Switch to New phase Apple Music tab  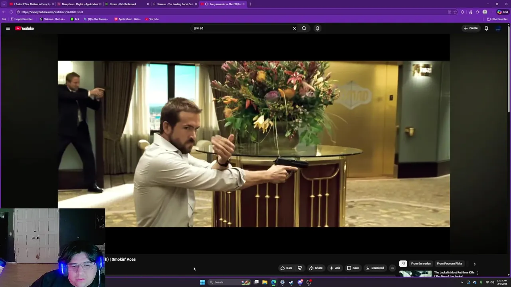tap(79, 4)
